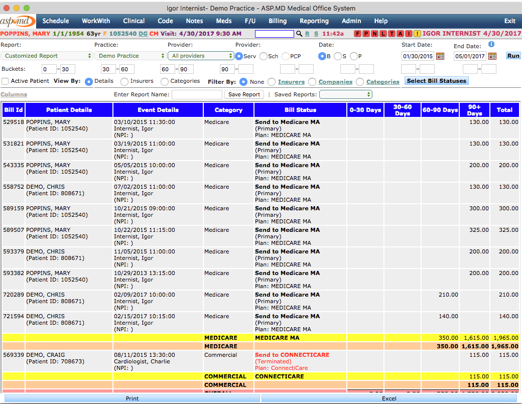Focus the patient search input field
The height and width of the screenshot is (404, 522).
275,34
